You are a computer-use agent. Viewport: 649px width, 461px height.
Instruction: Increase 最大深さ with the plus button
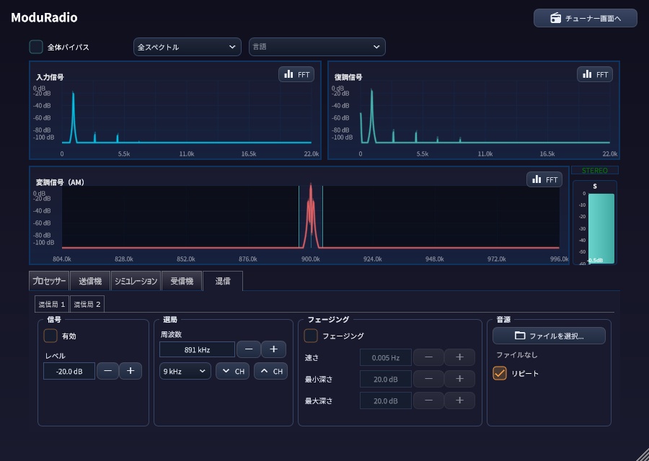tap(459, 400)
